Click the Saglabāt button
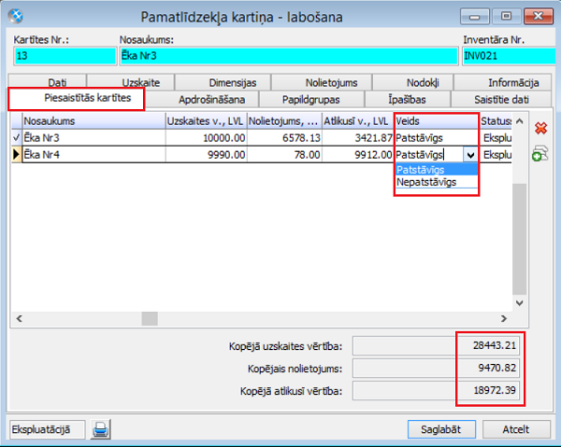Image resolution: width=561 pixels, height=447 pixels. tap(441, 429)
